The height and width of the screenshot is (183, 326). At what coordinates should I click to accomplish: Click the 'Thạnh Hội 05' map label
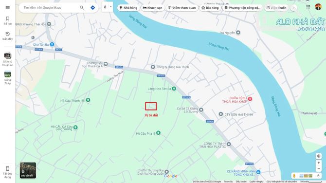click(x=309, y=113)
